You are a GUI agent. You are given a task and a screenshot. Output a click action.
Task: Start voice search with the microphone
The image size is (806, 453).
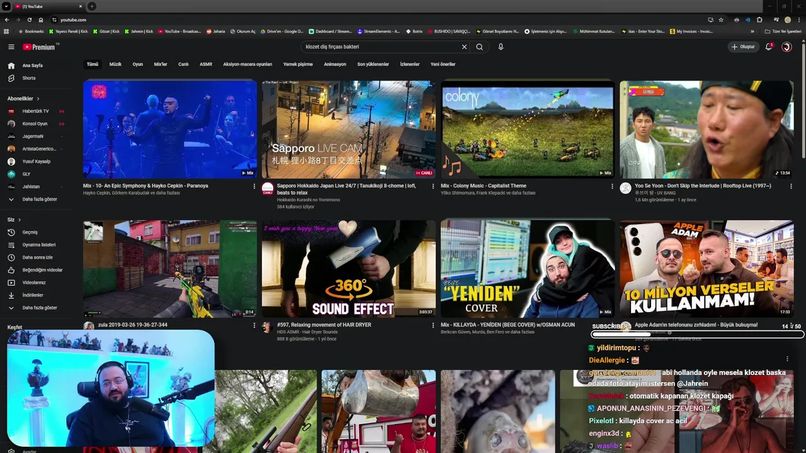[501, 47]
